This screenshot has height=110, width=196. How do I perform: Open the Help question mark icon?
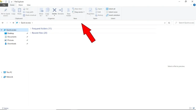(x=194, y=5)
